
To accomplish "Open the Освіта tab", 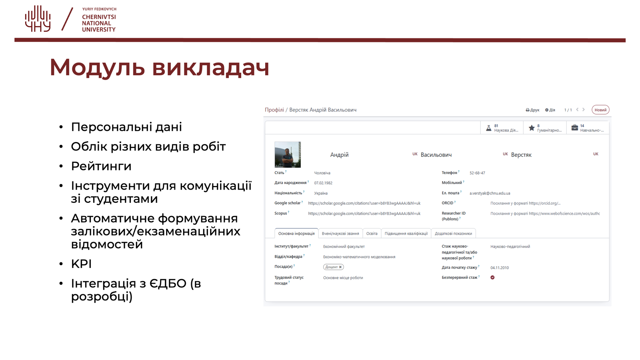I will pos(372,234).
